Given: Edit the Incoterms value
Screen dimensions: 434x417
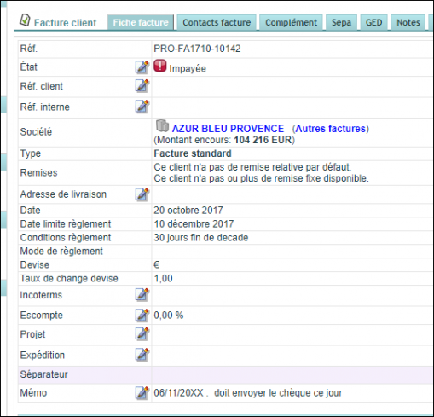Looking at the screenshot, I should [142, 295].
